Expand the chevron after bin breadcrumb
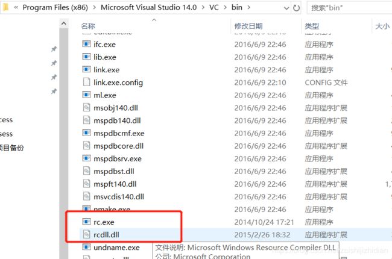Image resolution: width=392 pixels, height=259 pixels. click(248, 8)
